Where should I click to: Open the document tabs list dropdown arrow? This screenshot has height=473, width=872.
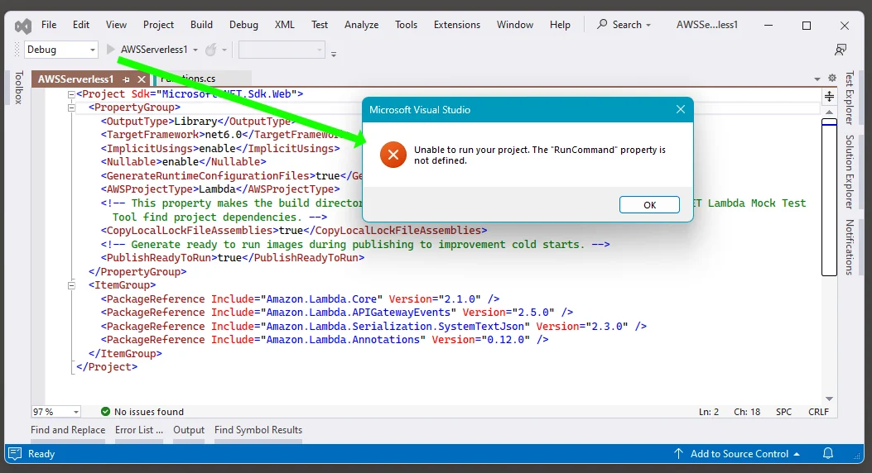(817, 79)
